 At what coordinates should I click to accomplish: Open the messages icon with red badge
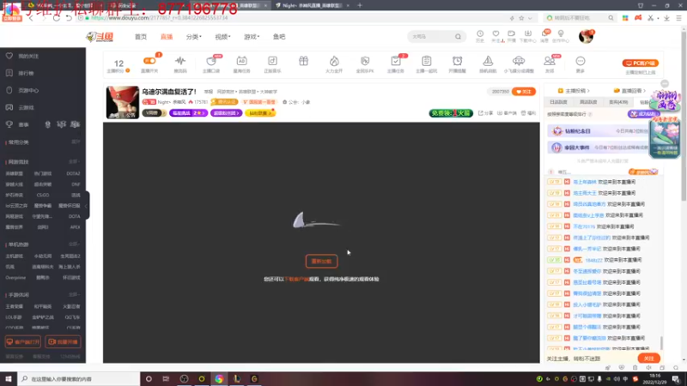544,33
